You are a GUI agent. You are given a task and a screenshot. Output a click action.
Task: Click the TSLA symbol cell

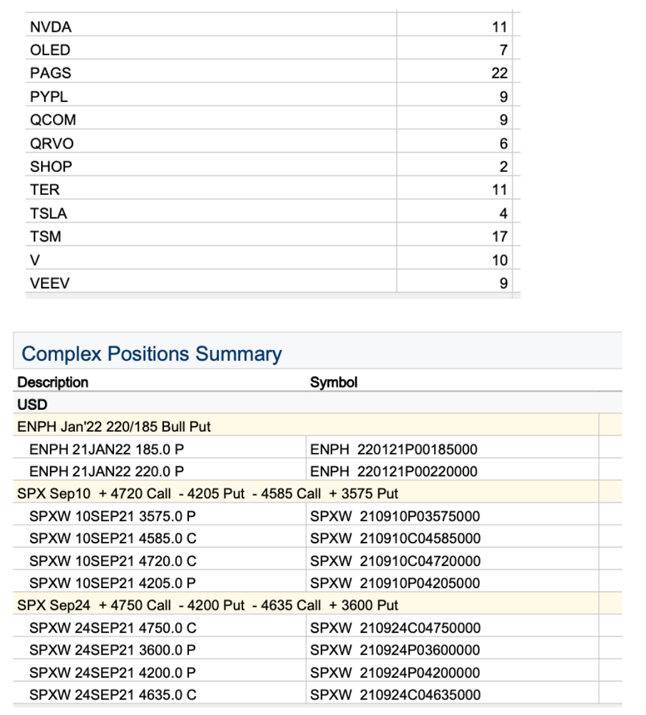[48, 214]
